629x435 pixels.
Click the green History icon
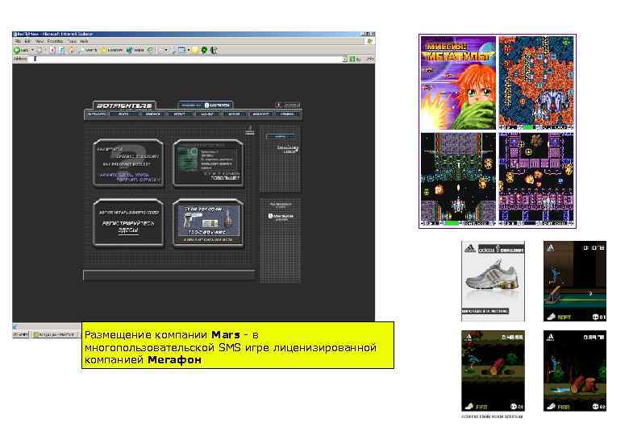pyautogui.click(x=151, y=50)
